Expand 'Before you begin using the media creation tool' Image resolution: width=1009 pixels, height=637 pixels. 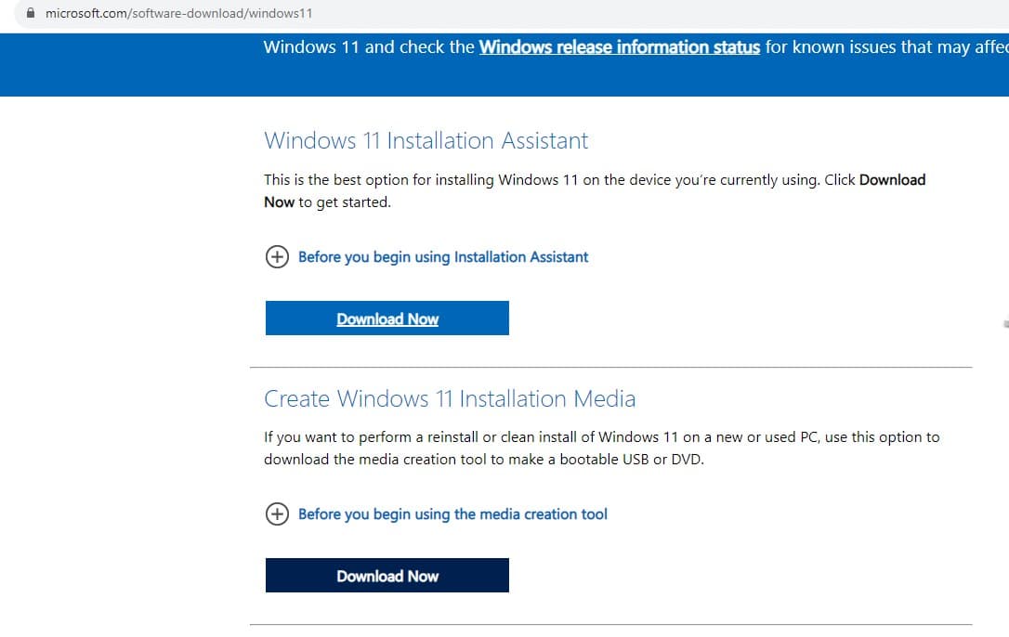pos(452,514)
